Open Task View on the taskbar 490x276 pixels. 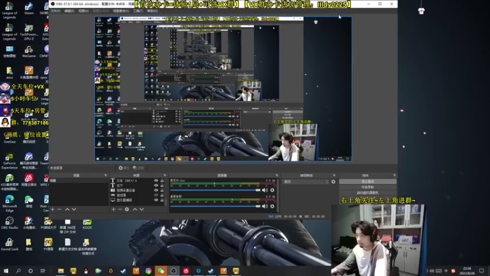click(x=43, y=270)
